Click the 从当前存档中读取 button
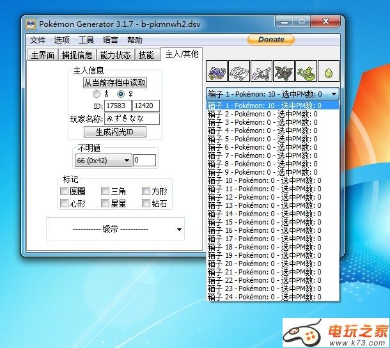The image size is (390, 348). [115, 82]
